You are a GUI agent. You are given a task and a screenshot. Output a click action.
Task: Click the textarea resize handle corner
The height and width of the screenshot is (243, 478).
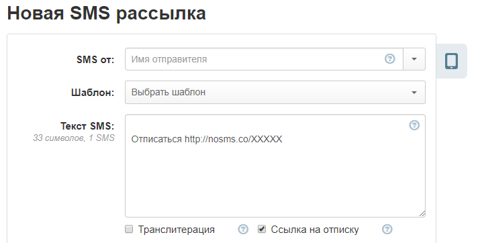click(422, 213)
